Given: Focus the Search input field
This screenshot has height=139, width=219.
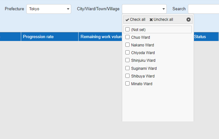Looking at the screenshot, I should pos(204,9).
